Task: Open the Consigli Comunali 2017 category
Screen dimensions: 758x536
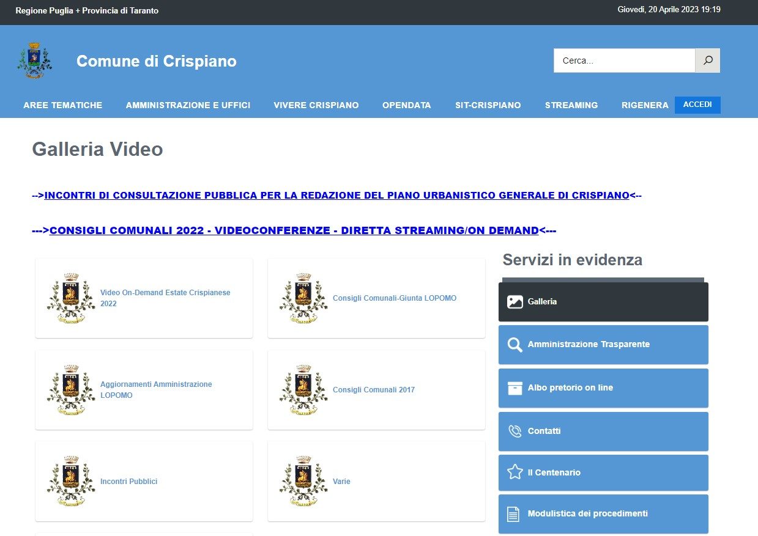Action: coord(374,390)
